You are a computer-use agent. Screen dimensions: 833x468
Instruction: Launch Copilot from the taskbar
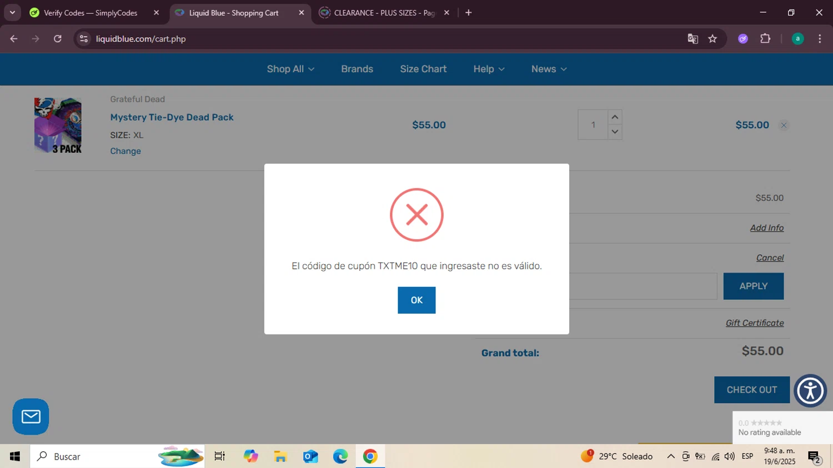[250, 456]
